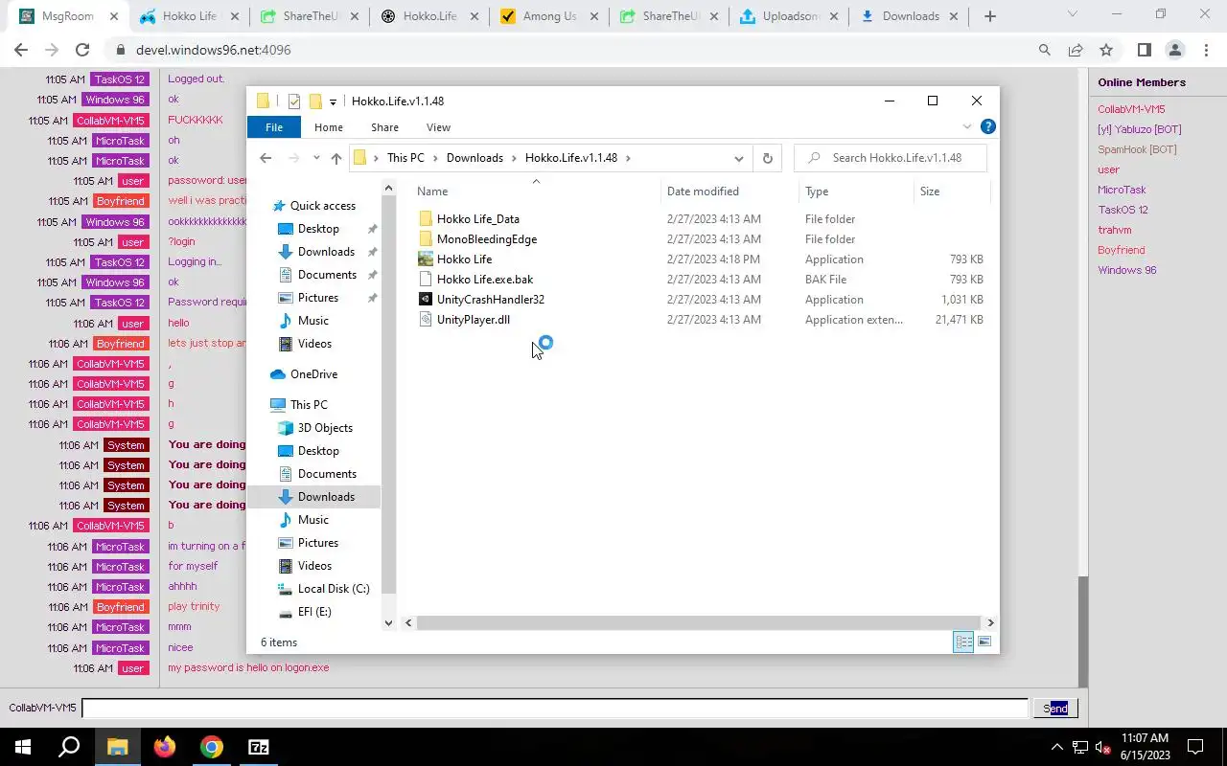Viewport: 1227px width, 766px height.
Task: Open the File menu in Explorer
Action: pos(274,127)
